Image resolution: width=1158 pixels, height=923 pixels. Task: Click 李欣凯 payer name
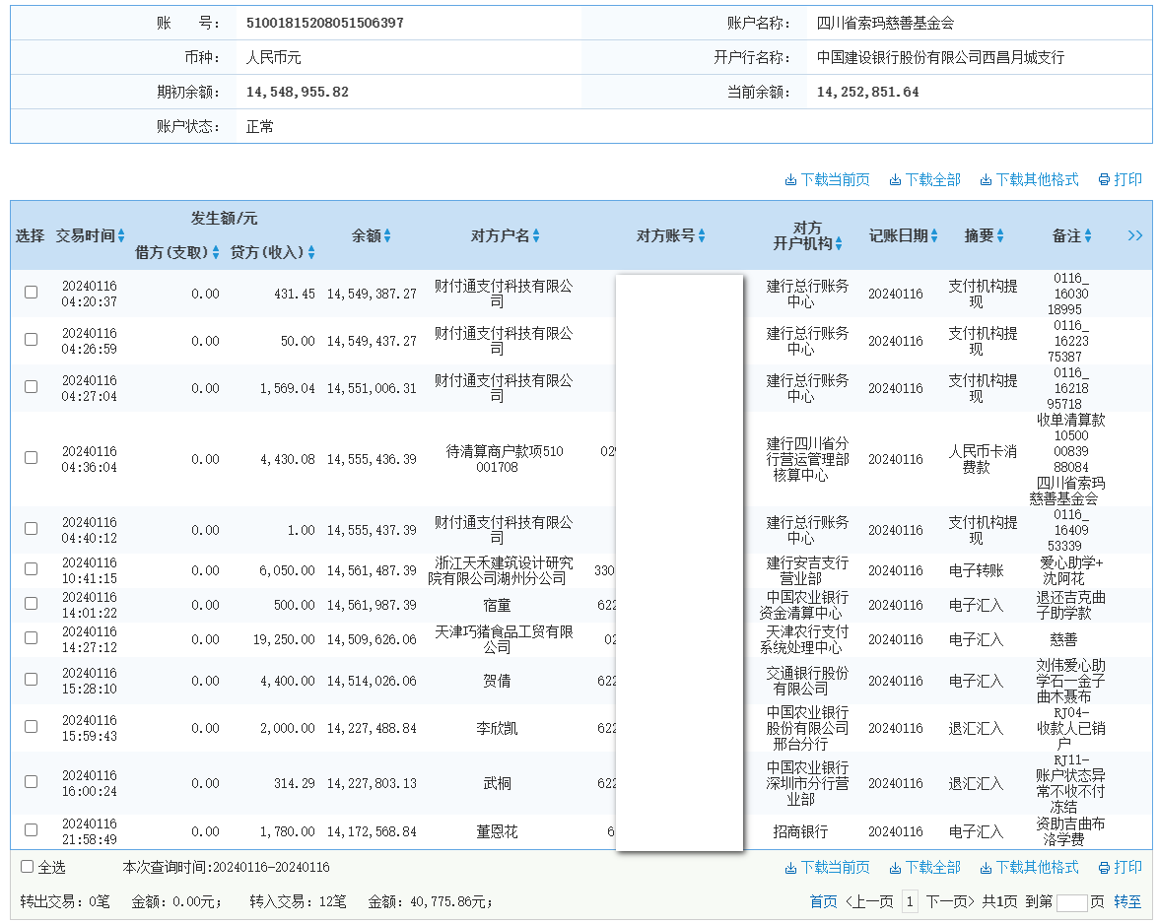tap(497, 728)
